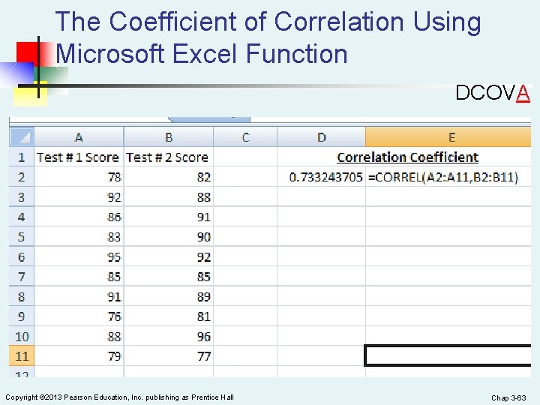540x405 pixels.
Task: Select cell A11 containing 79
Action: click(79, 355)
